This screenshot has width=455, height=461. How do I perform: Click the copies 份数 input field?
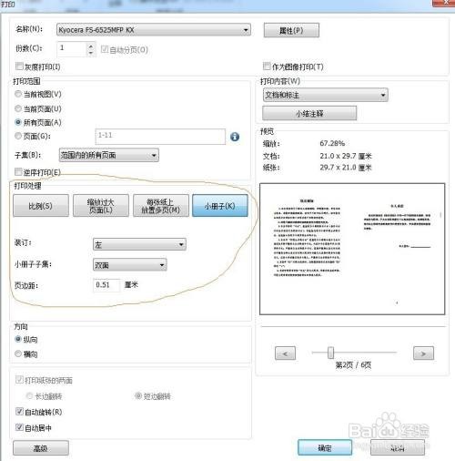[x=72, y=48]
